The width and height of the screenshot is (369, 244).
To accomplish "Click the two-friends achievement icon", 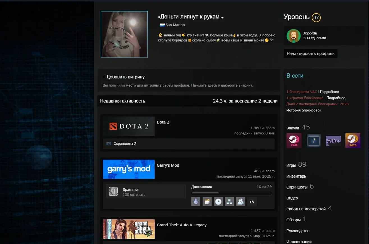I will (240, 201).
